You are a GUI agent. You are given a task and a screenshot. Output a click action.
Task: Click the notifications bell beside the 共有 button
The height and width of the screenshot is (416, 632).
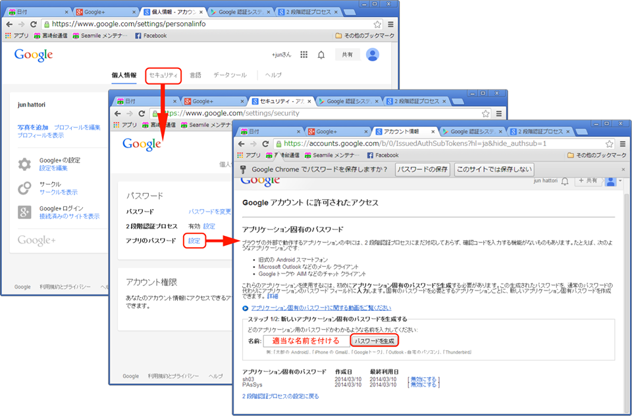(x=321, y=55)
